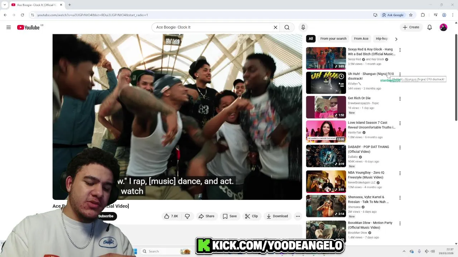Show hidden system tray icons
The height and width of the screenshot is (257, 458).
click(x=404, y=251)
